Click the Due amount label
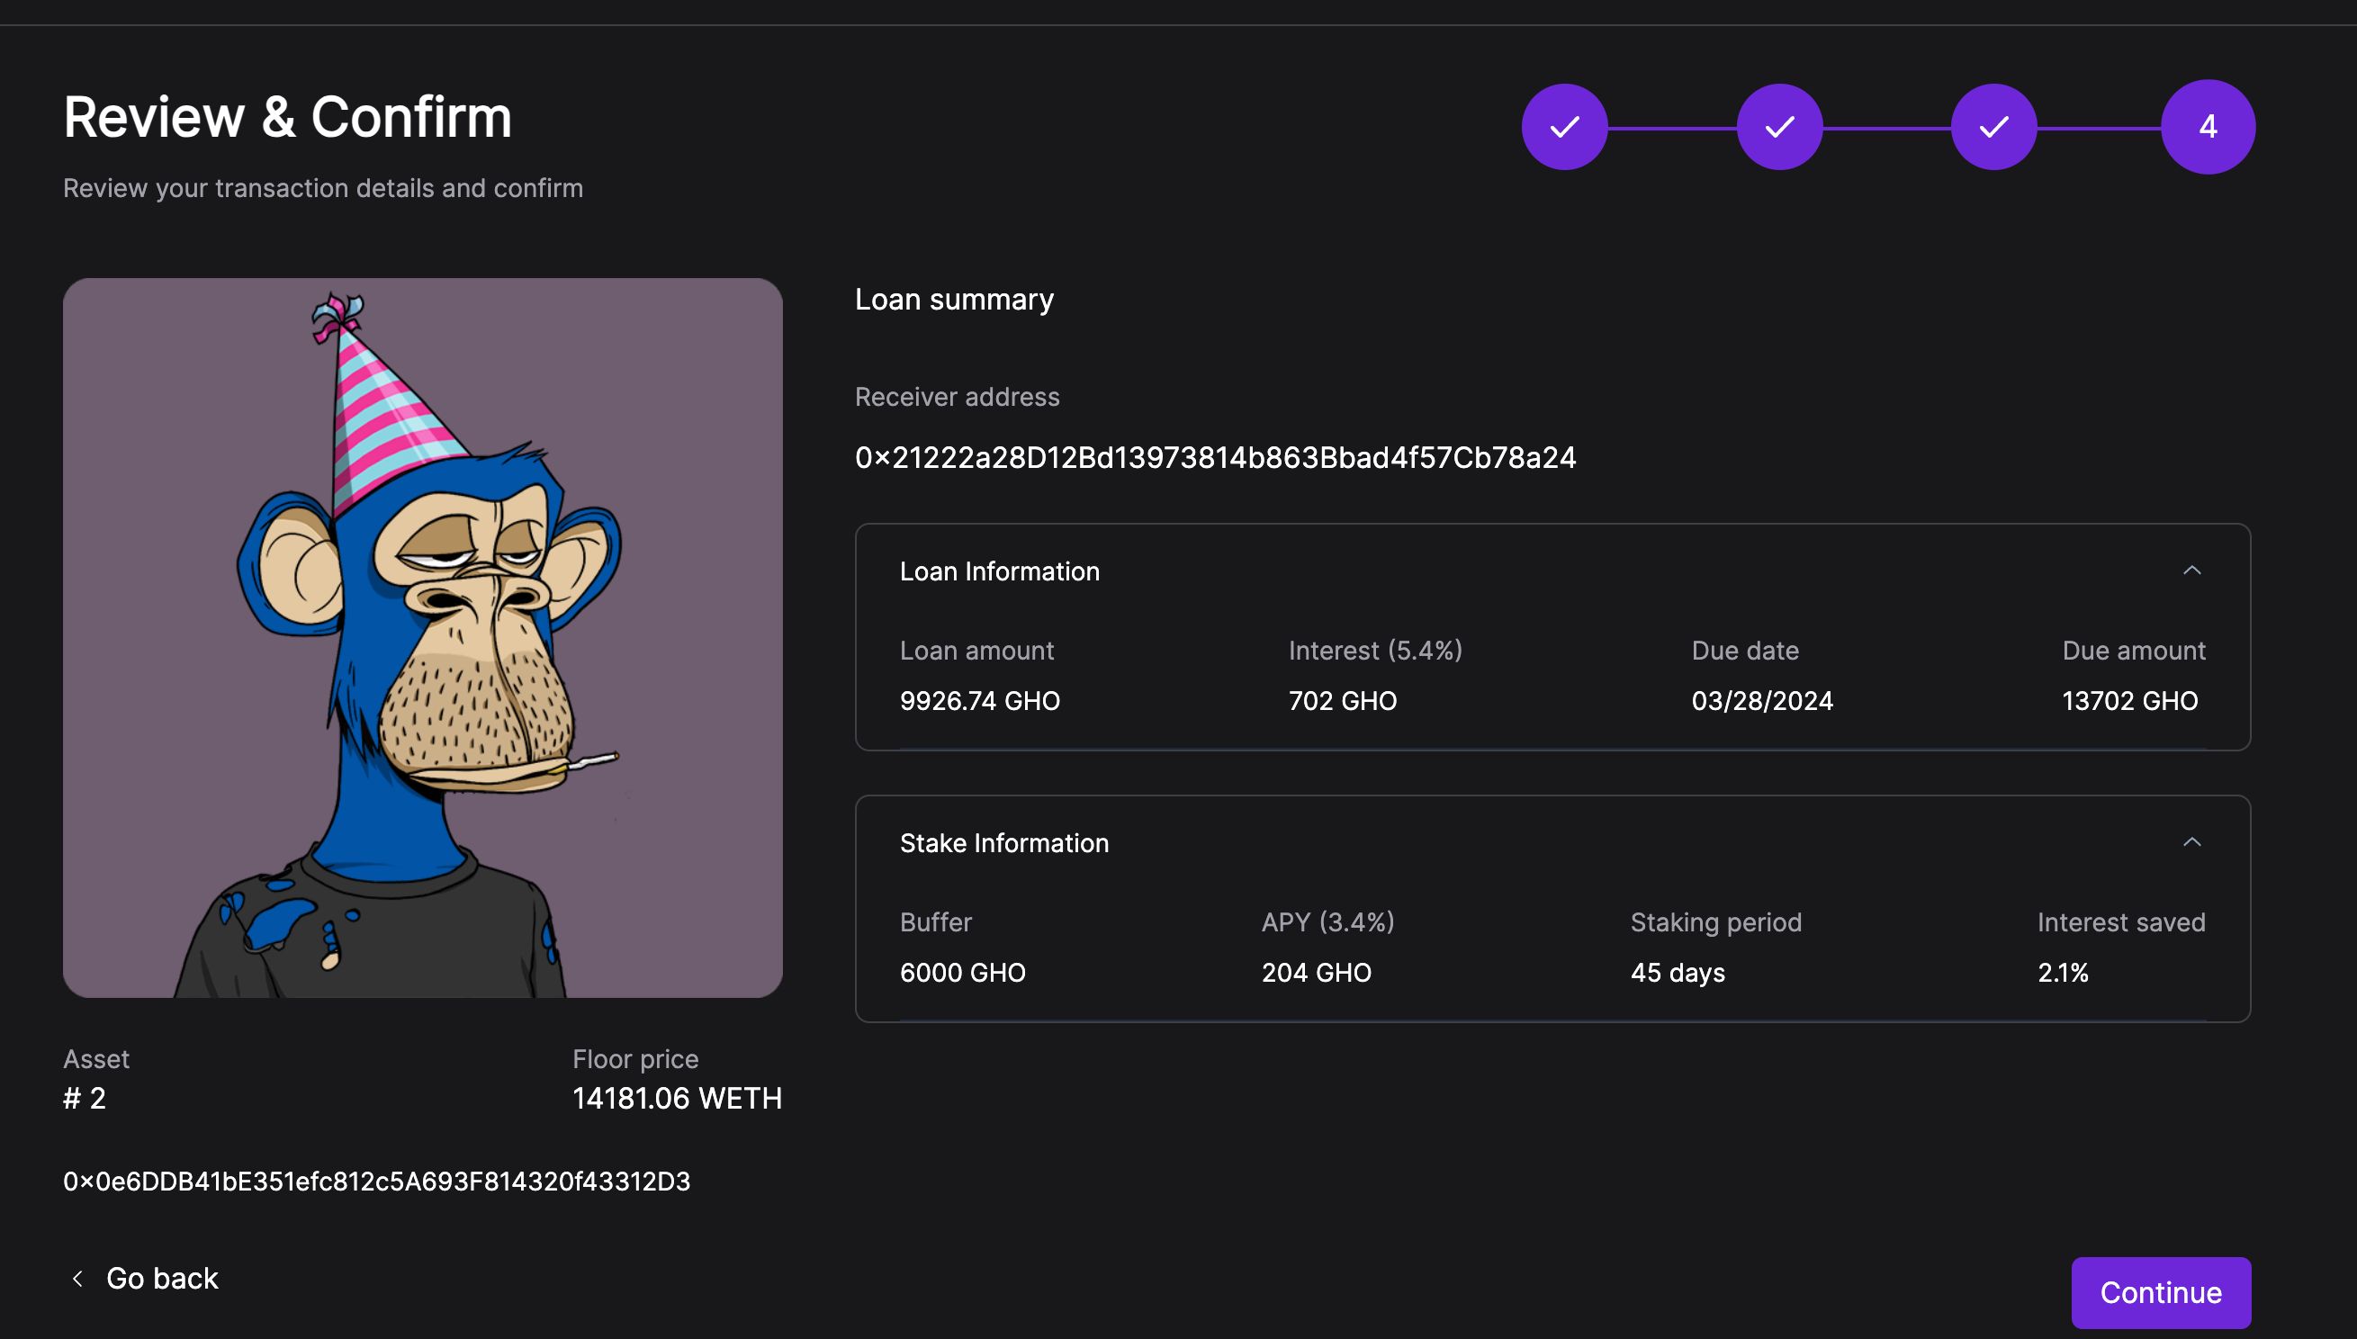 pyautogui.click(x=2134, y=651)
